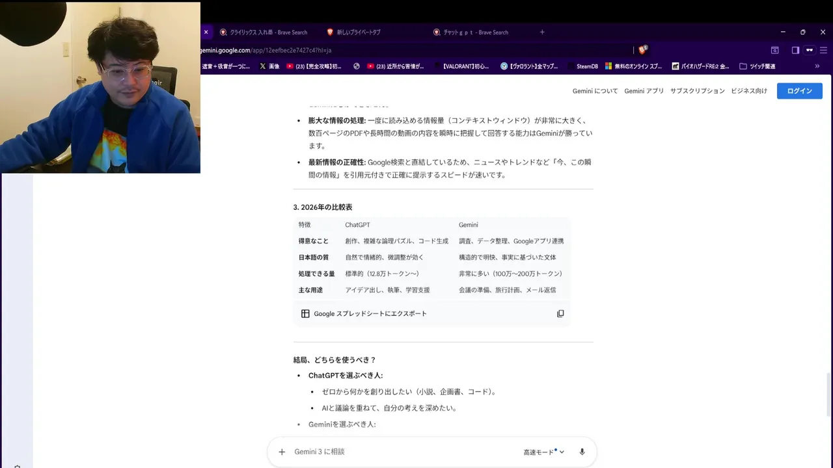Open the ツイッチ関連 bookmarks folder
The image size is (833, 468).
click(758, 66)
